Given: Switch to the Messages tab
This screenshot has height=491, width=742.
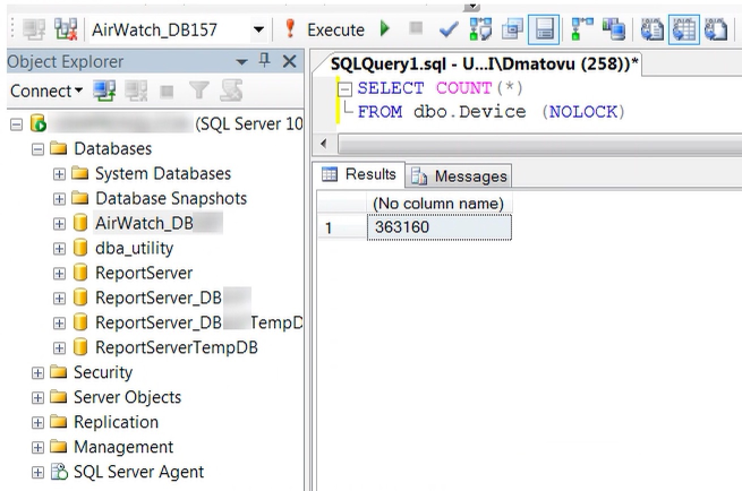Looking at the screenshot, I should coord(460,176).
